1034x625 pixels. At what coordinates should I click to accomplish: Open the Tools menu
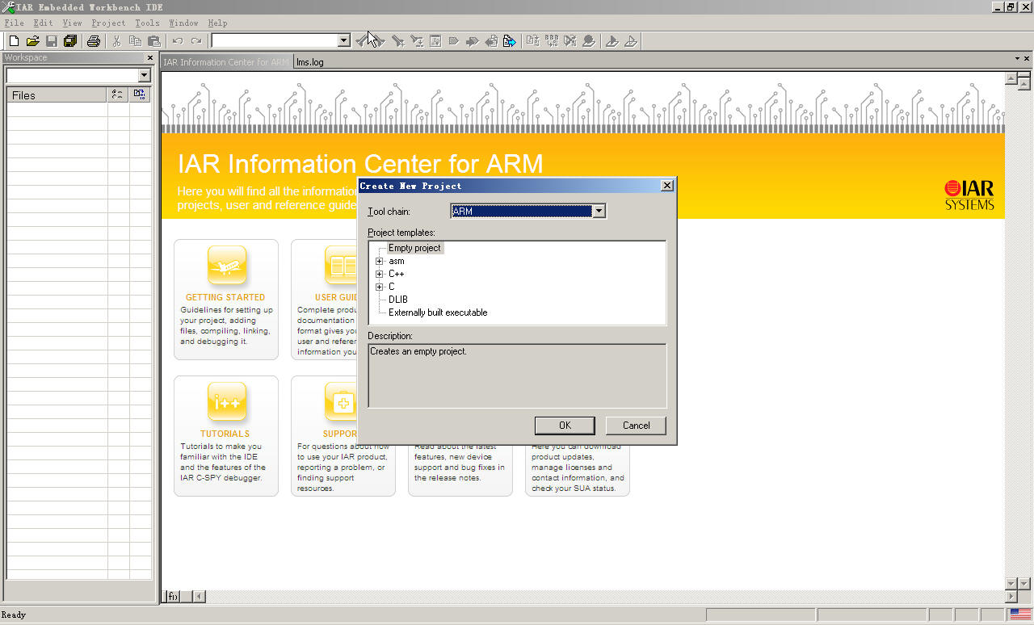(147, 23)
